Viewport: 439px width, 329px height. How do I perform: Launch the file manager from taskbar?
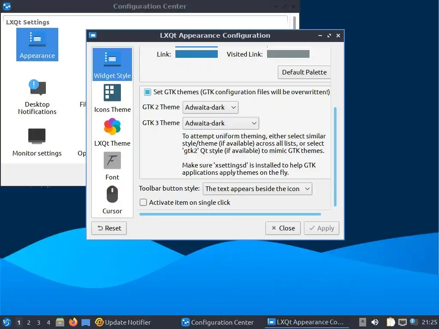[60, 322]
